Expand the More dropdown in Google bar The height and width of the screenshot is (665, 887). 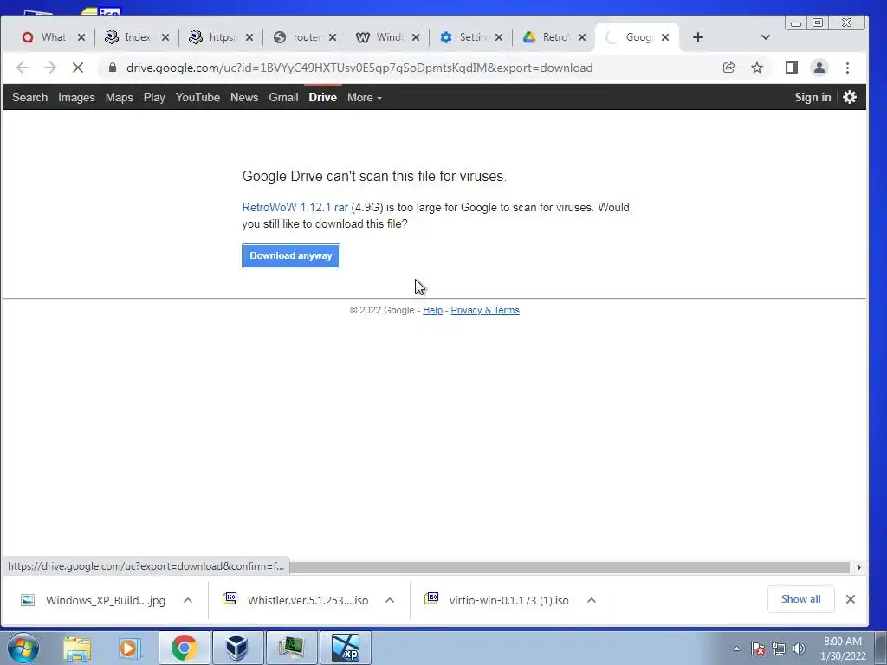pyautogui.click(x=365, y=97)
